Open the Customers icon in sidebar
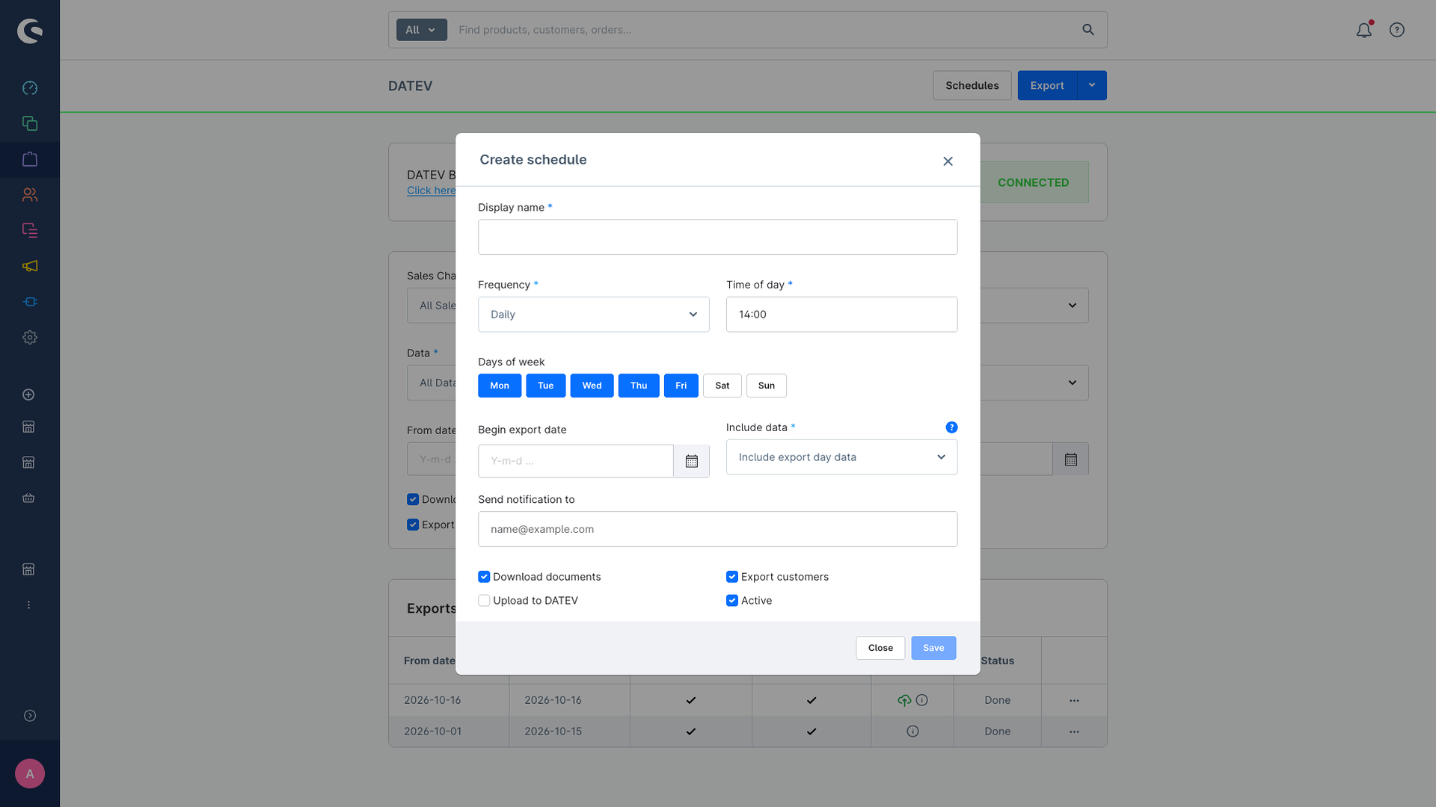The image size is (1436, 807). coord(30,195)
